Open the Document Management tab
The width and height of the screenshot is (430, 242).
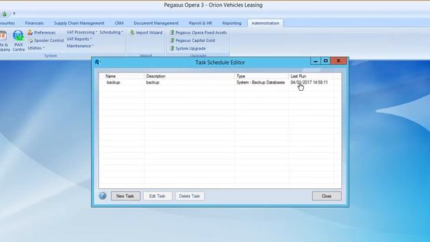(156, 24)
